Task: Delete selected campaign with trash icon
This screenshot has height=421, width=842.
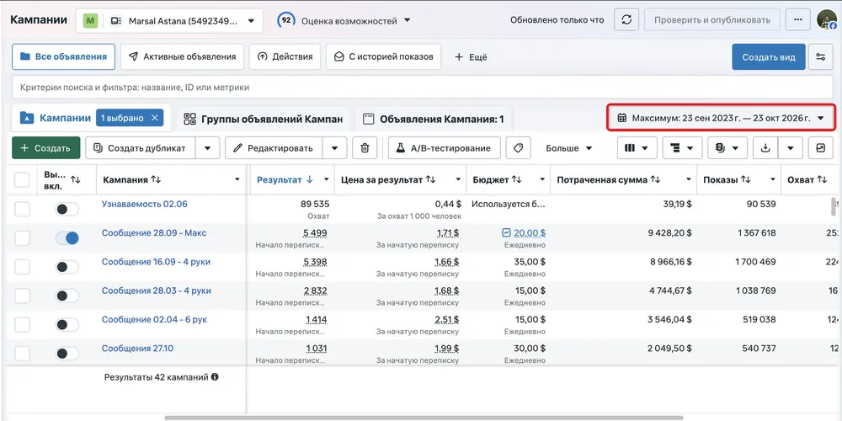Action: (x=365, y=148)
